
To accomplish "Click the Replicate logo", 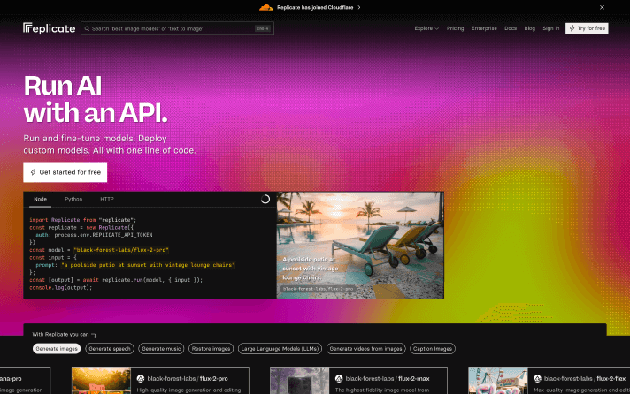I will (x=49, y=28).
